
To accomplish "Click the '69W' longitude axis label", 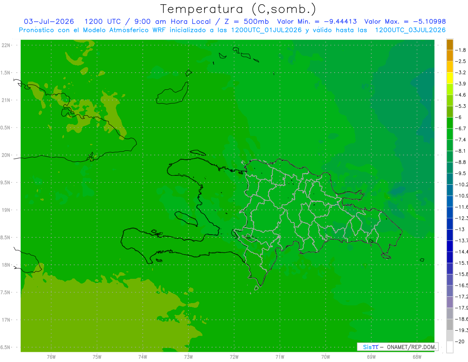I will pos(371,357).
